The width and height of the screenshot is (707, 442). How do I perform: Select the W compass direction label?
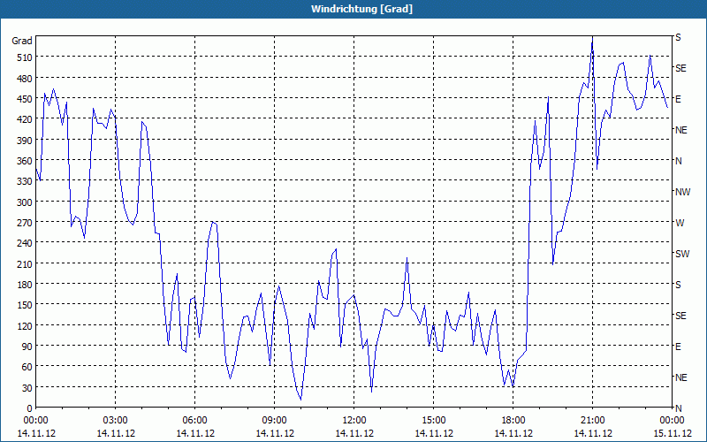680,223
